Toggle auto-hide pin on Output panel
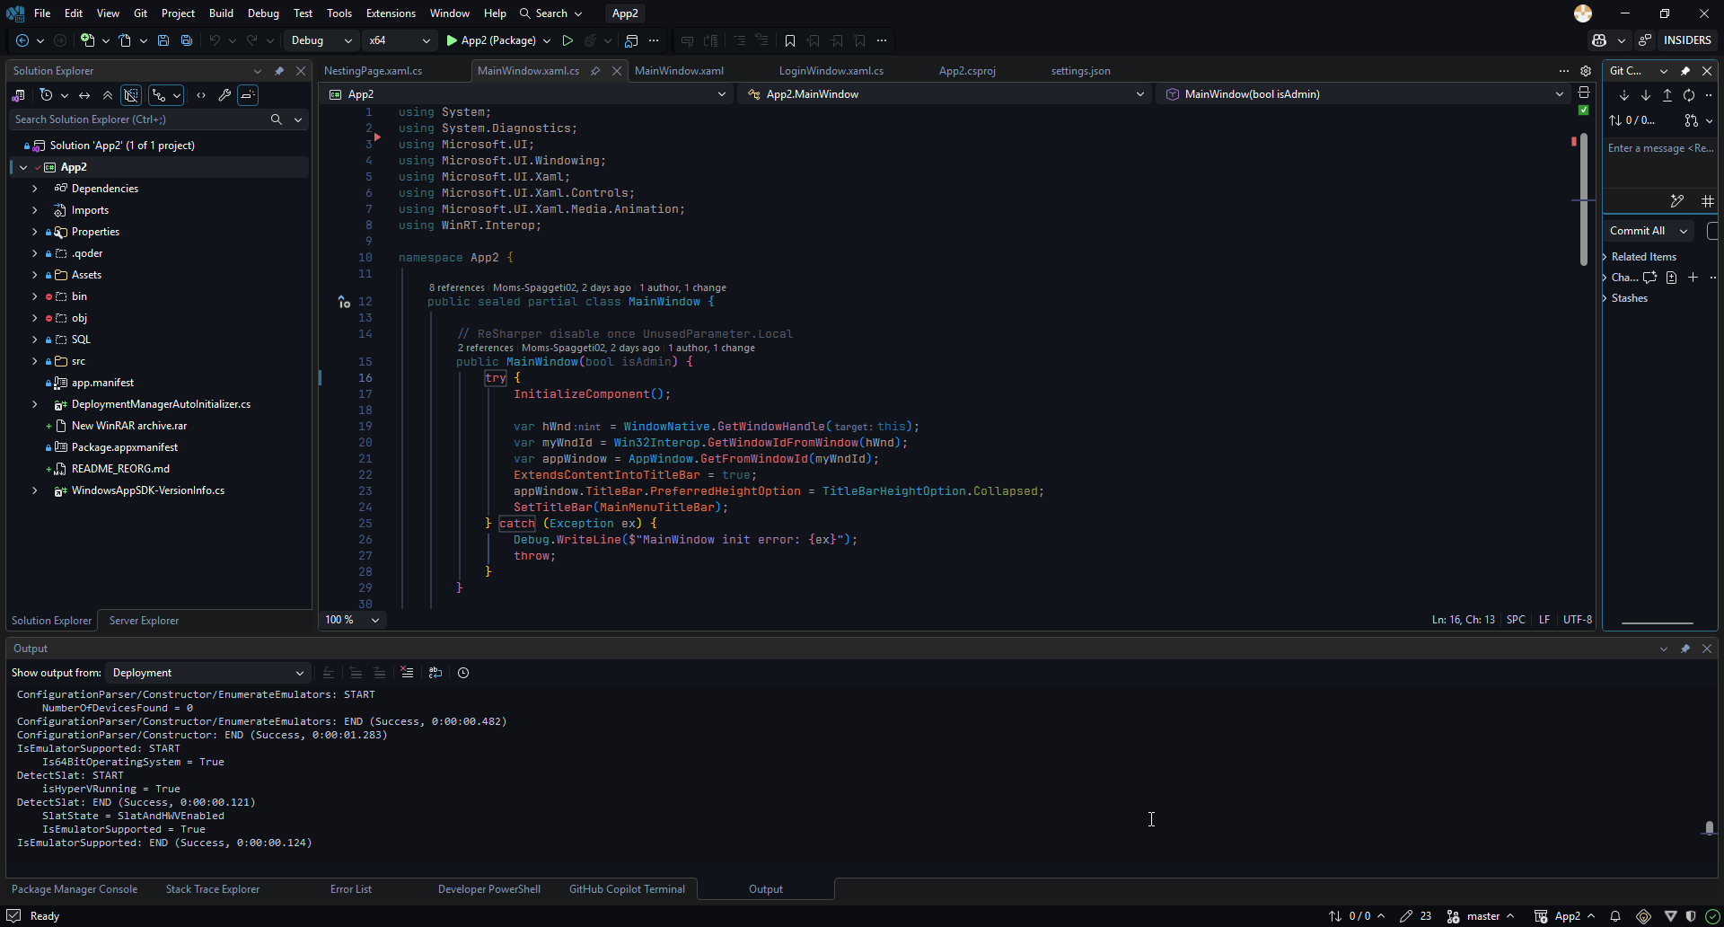Viewport: 1724px width, 927px height. (x=1685, y=649)
